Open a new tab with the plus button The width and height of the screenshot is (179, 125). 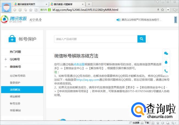(89, 4)
